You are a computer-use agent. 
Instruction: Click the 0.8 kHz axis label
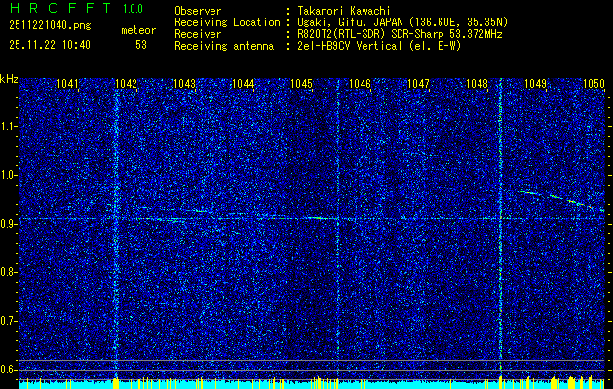8,272
